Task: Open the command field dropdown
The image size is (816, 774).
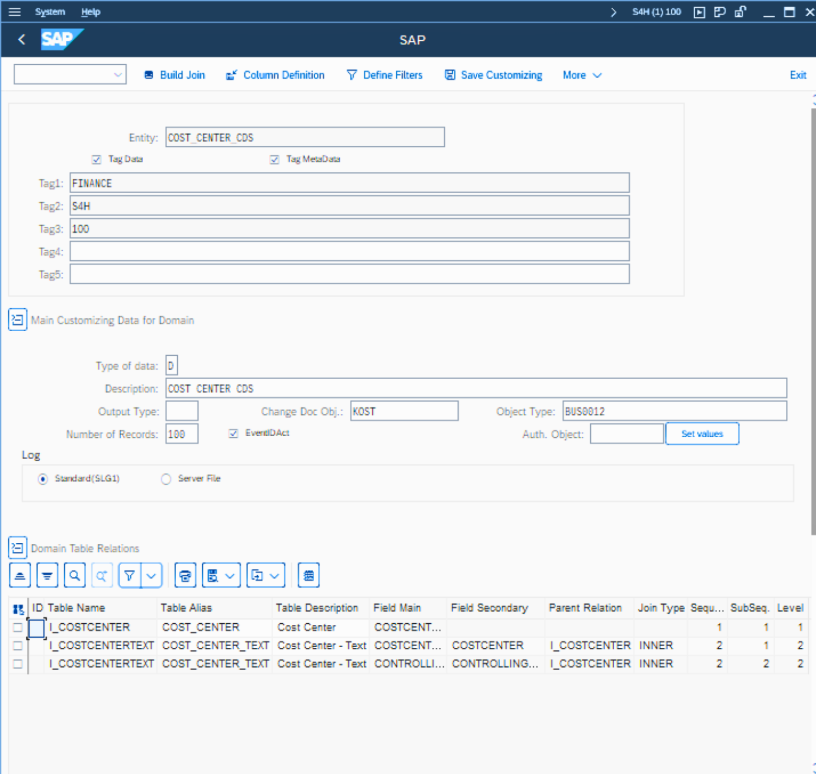Action: [117, 75]
